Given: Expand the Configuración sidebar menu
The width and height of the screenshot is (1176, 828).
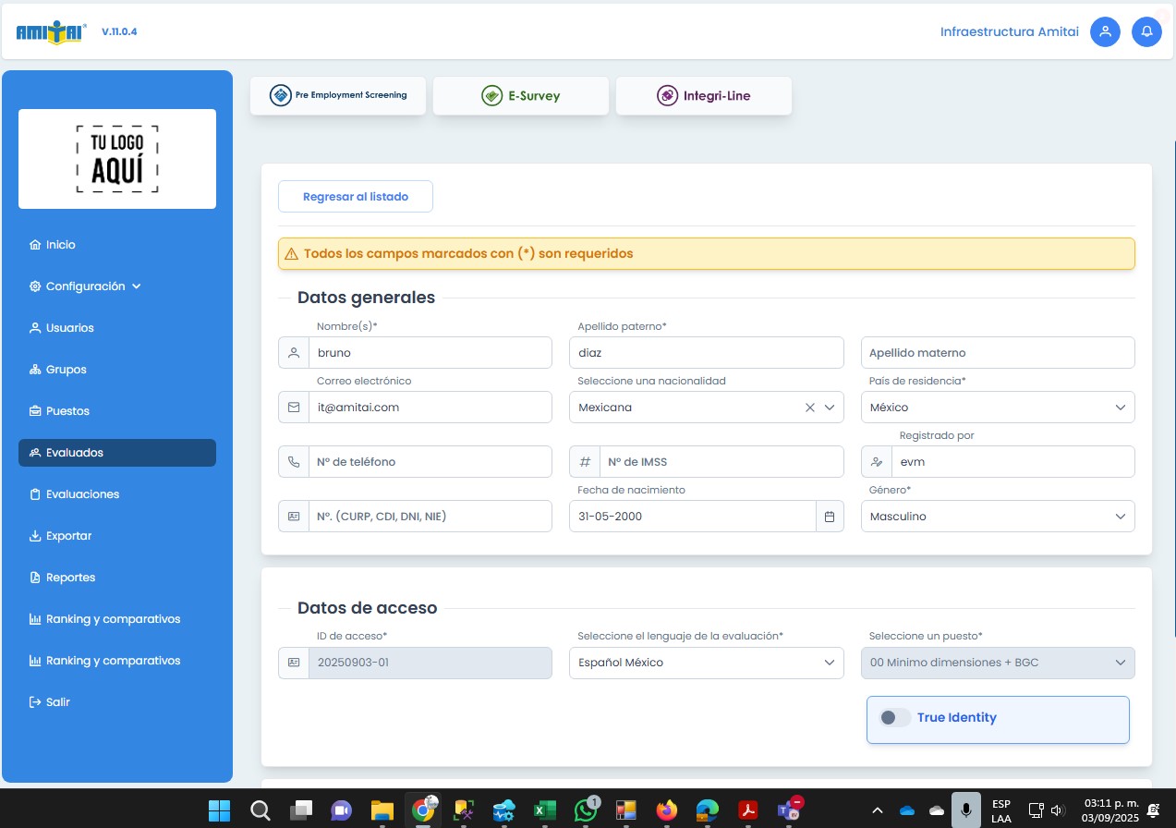Looking at the screenshot, I should [85, 286].
